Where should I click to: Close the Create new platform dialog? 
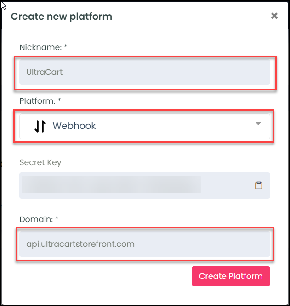pyautogui.click(x=274, y=16)
